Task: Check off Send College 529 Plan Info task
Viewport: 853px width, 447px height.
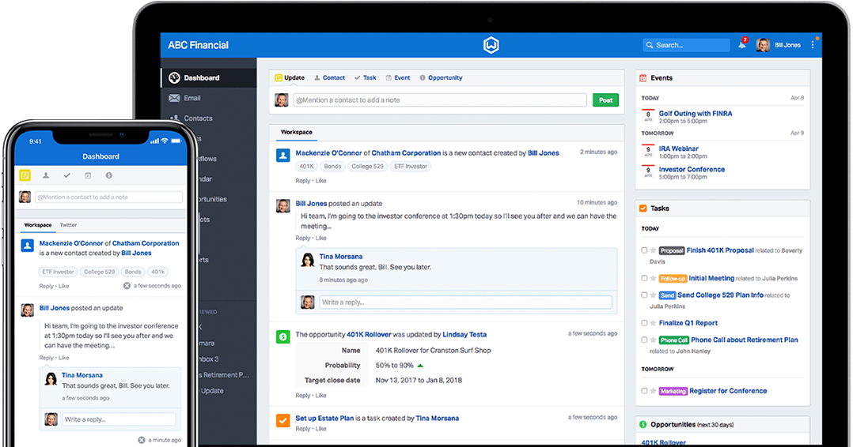Action: tap(644, 295)
